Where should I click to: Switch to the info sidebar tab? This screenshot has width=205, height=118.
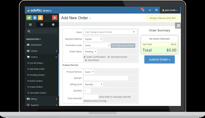(x=53, y=25)
